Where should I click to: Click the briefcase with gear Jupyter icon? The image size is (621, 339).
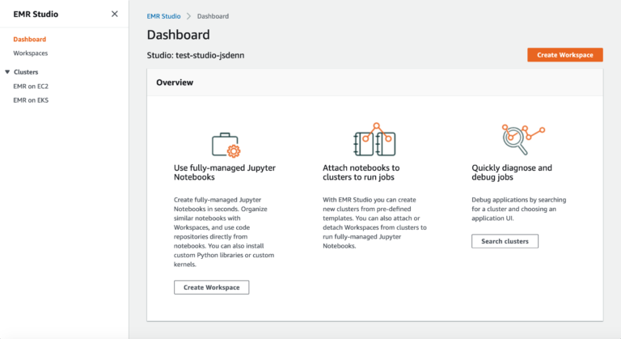pos(226,145)
